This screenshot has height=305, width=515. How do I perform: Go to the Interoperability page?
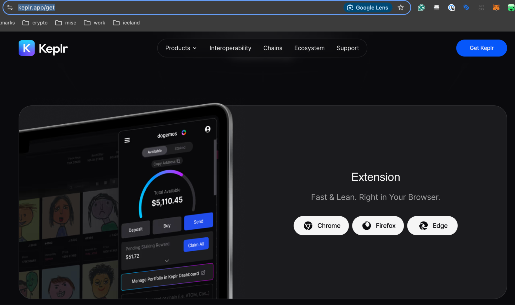[x=230, y=48]
